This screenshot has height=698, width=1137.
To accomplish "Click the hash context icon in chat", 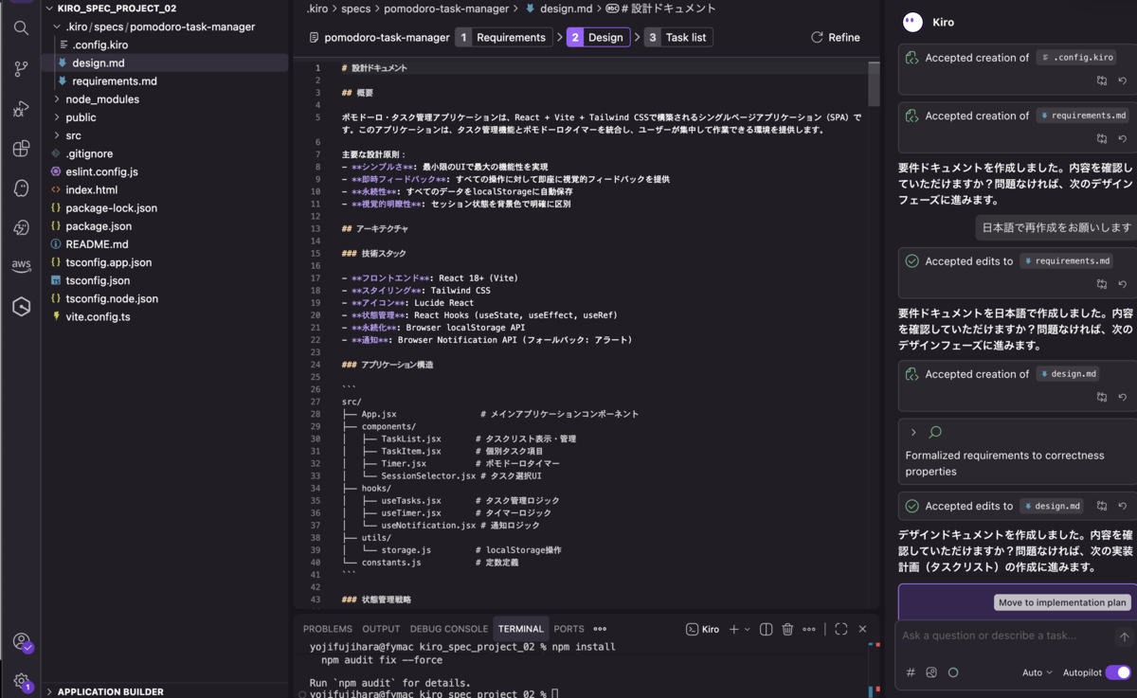I will (x=911, y=672).
